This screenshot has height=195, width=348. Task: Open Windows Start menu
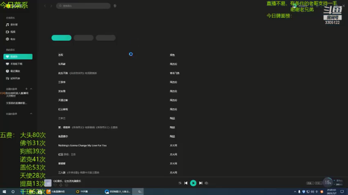click(x=4, y=192)
